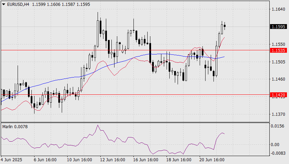Click the Marlin 0.0078 indicator label
This screenshot has height=164, width=289.
tap(15, 127)
